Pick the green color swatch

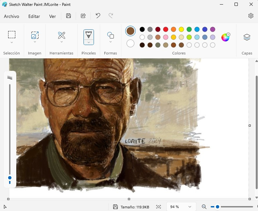(x=189, y=29)
